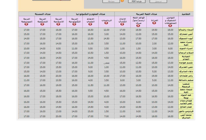Image resolution: width=206 pixels, height=140 pixels.
Task: Click the red X under القراءة header
Action: point(154,23)
